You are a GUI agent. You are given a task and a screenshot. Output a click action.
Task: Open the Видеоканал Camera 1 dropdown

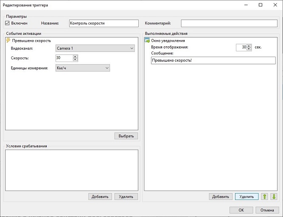(x=95, y=49)
